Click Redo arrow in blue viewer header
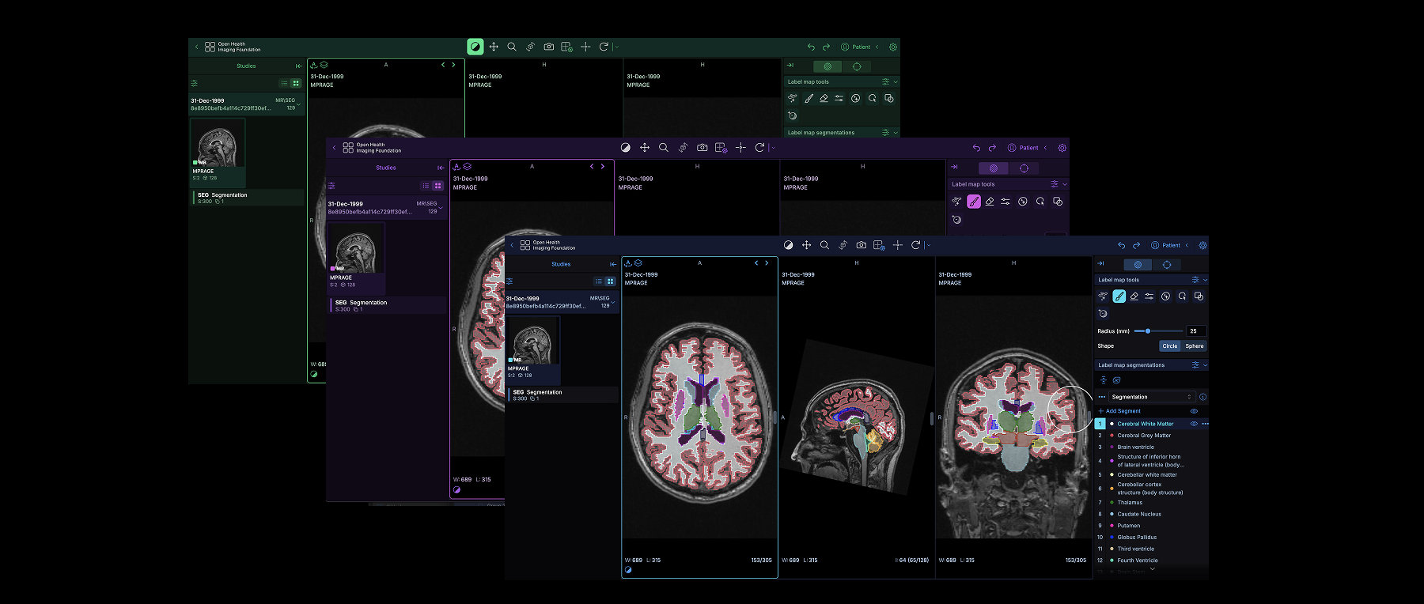 point(1136,245)
